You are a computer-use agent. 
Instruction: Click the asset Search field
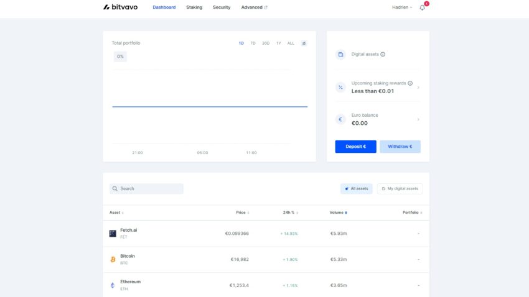pyautogui.click(x=146, y=188)
